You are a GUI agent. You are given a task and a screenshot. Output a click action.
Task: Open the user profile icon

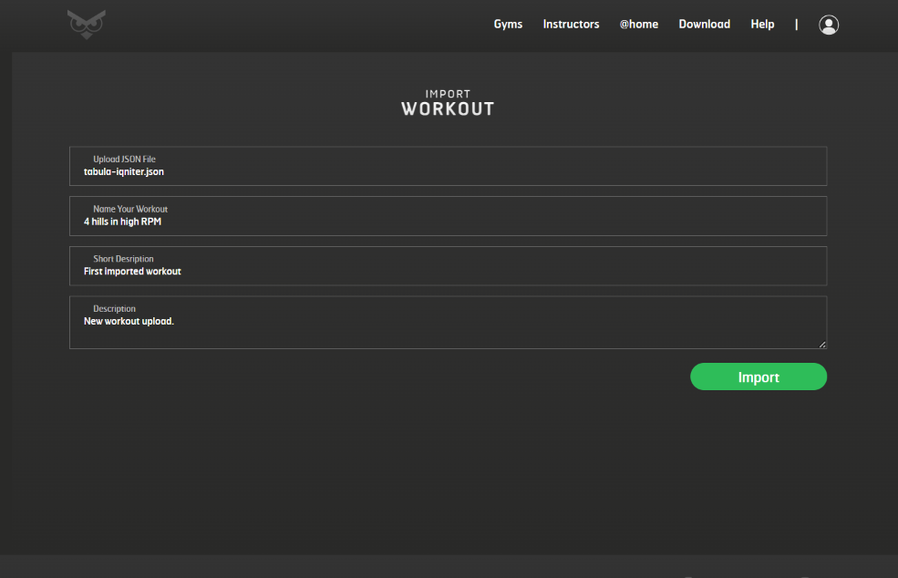point(828,25)
